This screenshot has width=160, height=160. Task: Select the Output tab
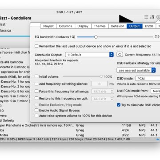[134, 26]
